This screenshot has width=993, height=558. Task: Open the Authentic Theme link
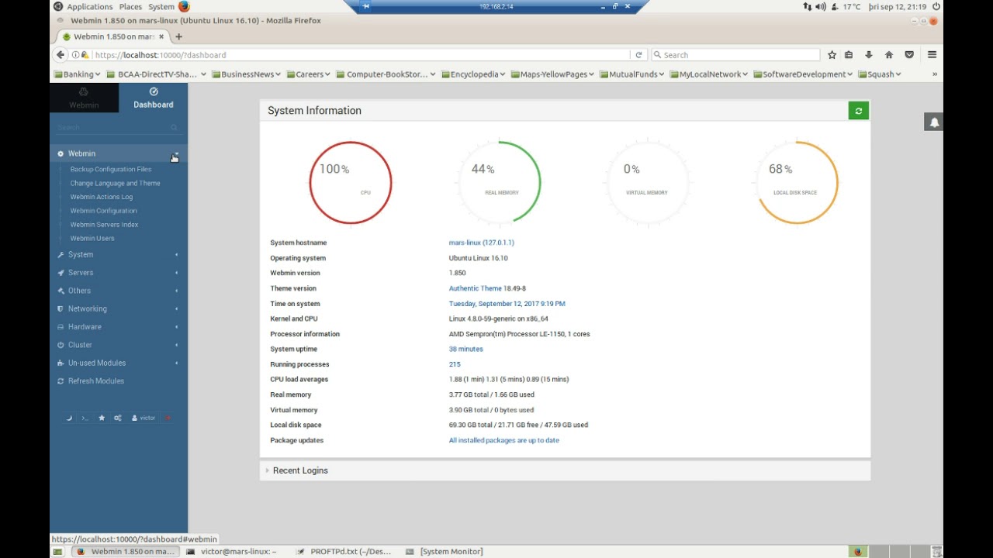pos(475,288)
